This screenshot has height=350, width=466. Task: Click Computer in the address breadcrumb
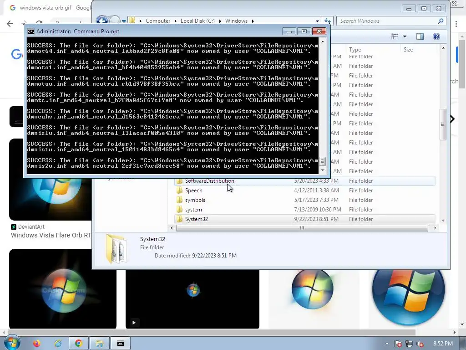[x=158, y=21]
